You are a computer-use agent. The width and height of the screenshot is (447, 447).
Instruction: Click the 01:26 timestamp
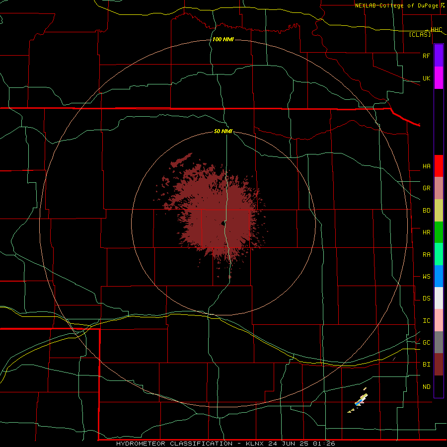pos(323,444)
